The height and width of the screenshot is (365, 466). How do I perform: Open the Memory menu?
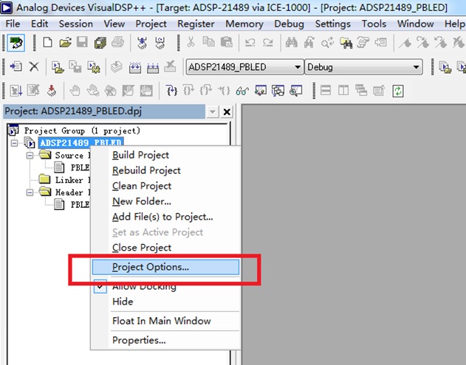click(x=244, y=24)
